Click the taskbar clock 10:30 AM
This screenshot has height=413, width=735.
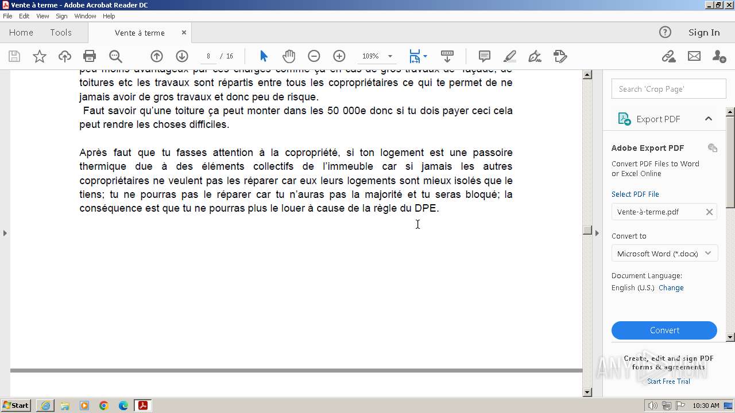[706, 406]
